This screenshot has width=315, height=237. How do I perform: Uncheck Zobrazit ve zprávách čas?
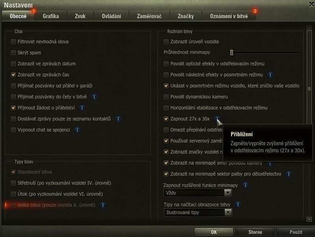13,75
